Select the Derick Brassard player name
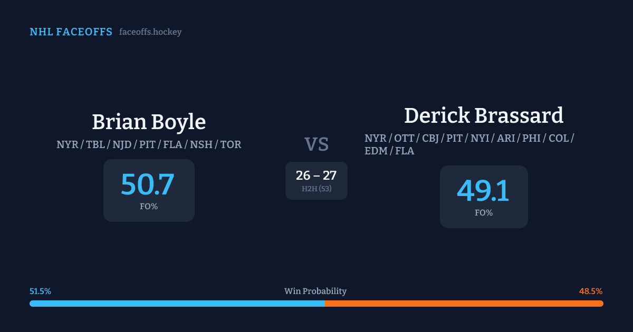 [x=484, y=115]
